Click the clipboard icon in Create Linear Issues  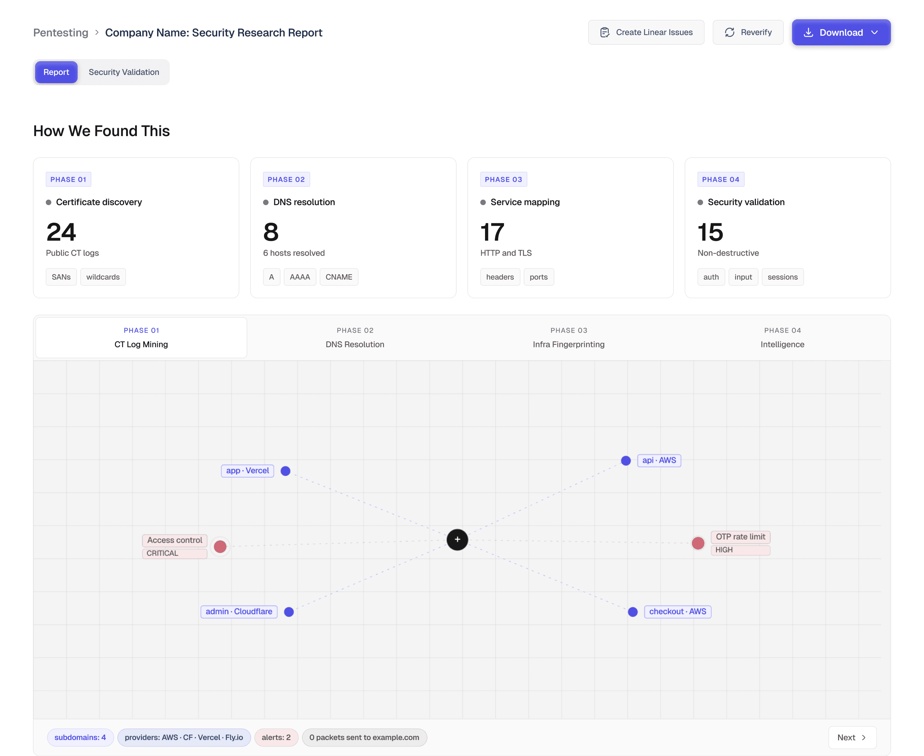pos(604,32)
